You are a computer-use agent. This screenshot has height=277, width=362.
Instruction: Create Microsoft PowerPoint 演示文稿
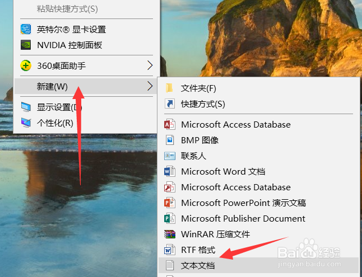tap(258, 203)
